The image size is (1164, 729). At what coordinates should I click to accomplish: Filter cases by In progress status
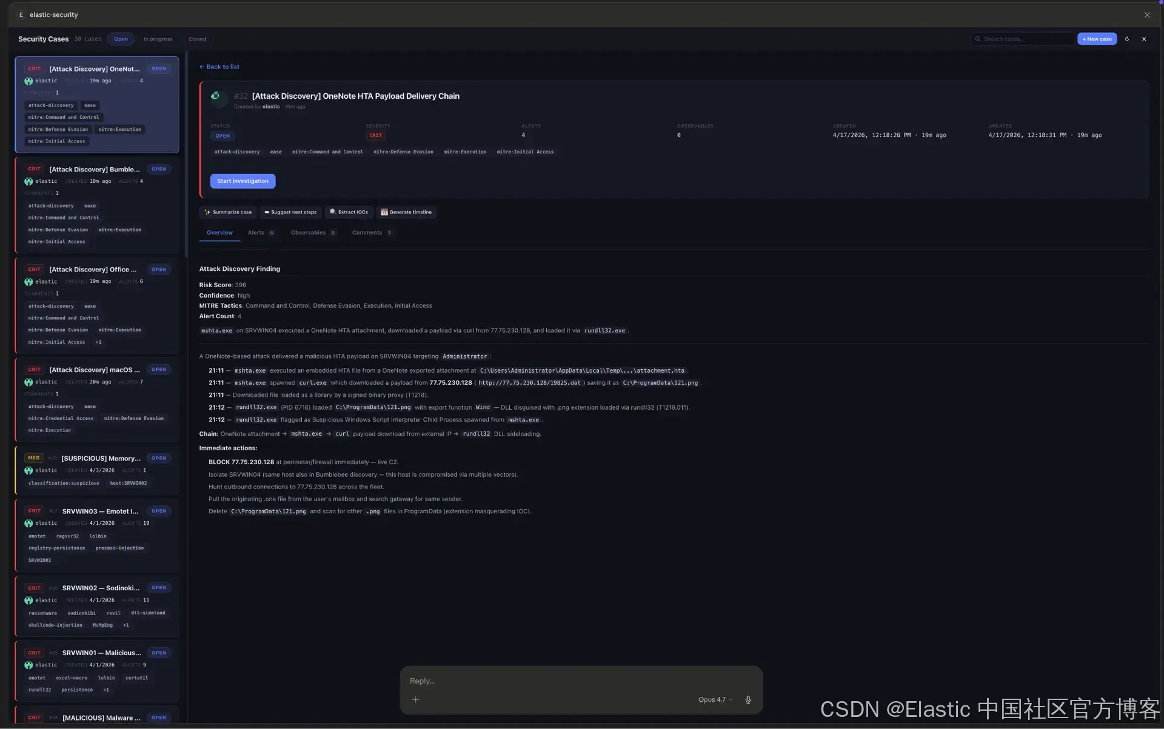[x=158, y=39]
